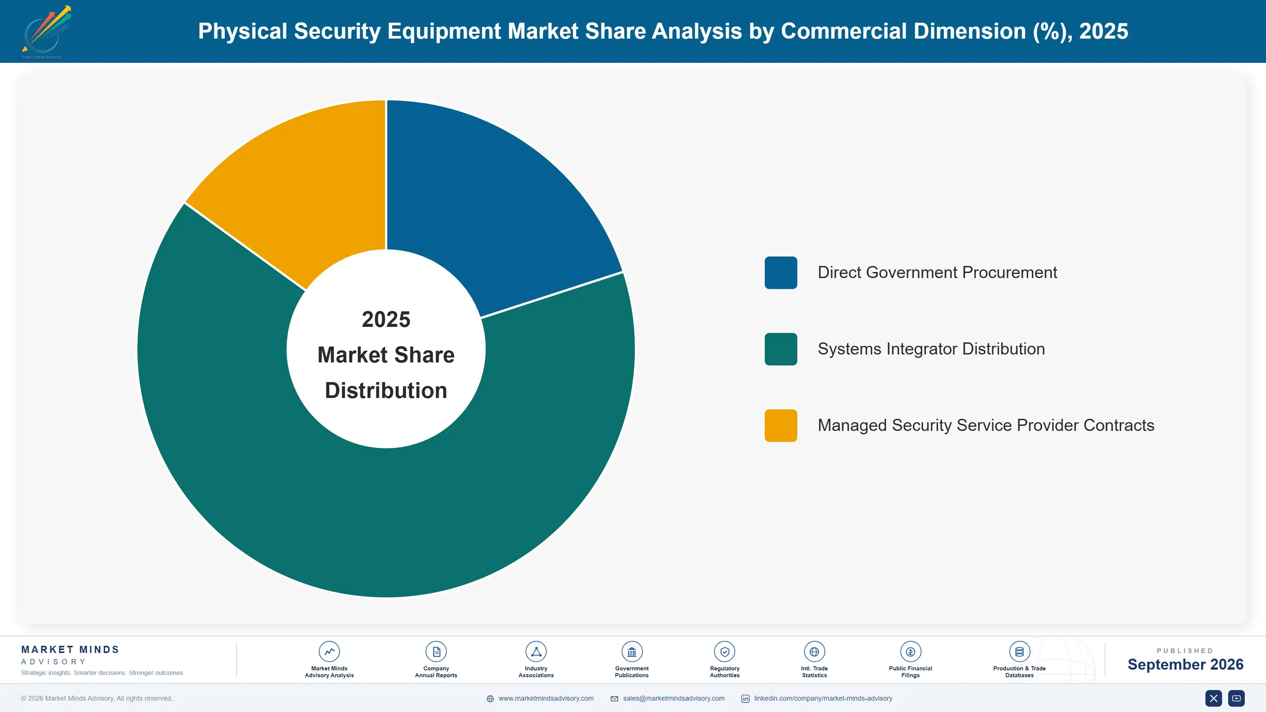
Task: Select Managed Security Service Provider orange swatch
Action: pos(780,426)
